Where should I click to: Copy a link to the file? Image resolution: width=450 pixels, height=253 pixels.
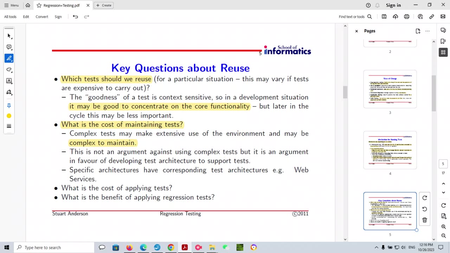coord(432,17)
